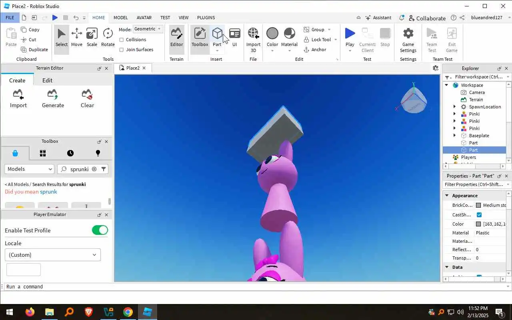Image resolution: width=512 pixels, height=320 pixels.
Task: Open the Assistant
Action: pyautogui.click(x=378, y=18)
